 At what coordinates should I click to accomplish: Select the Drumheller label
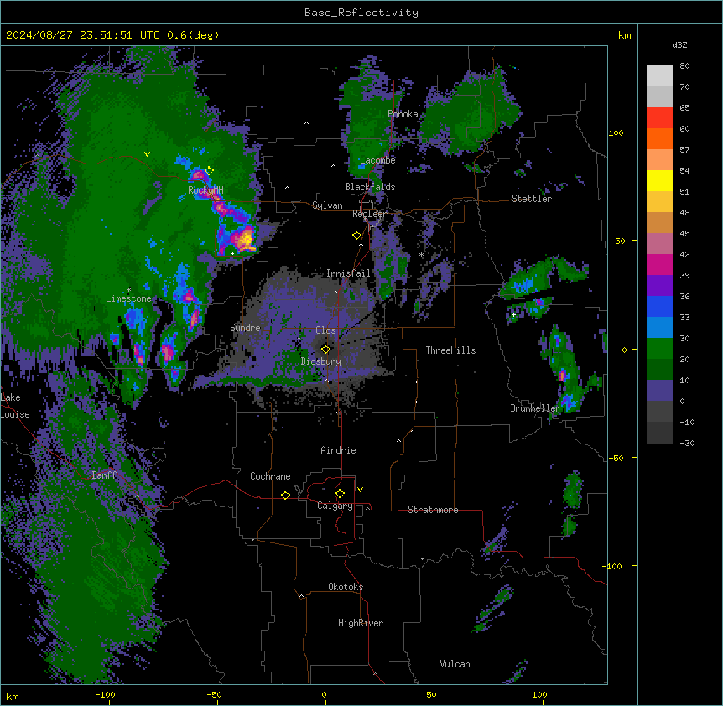click(x=535, y=408)
